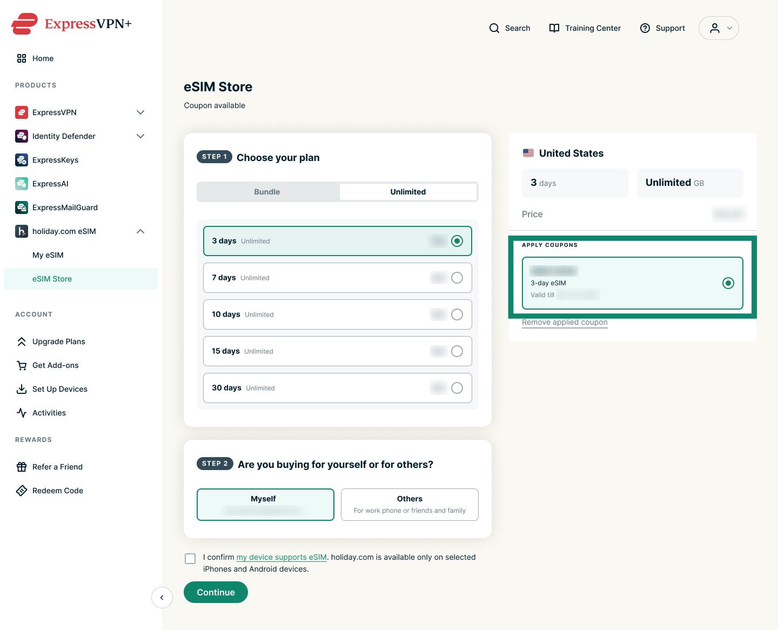Choose Myself as the buyer
Screen dimensions: 778x630
tap(266, 505)
